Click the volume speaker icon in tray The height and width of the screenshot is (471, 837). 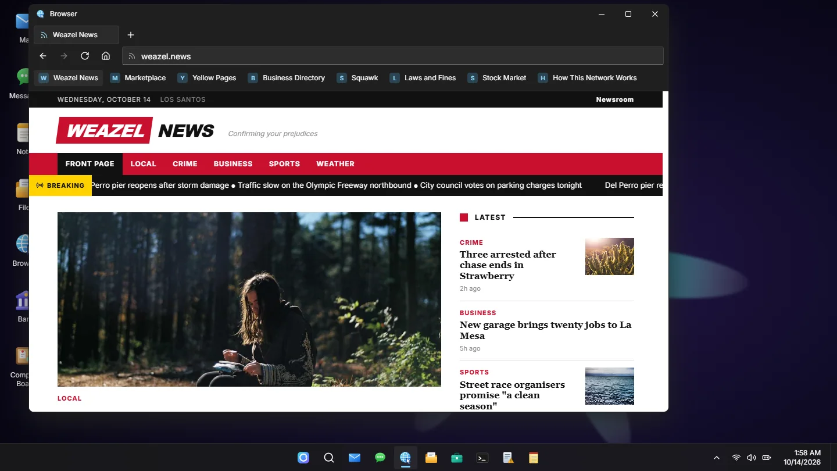(752, 458)
